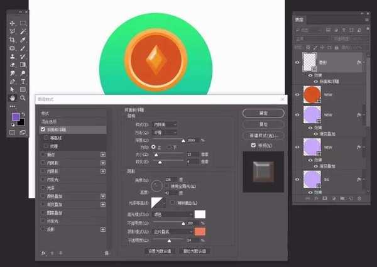This screenshot has width=377, height=267.
Task: Open the 样式 bevel style dropdown
Action: [x=166, y=124]
